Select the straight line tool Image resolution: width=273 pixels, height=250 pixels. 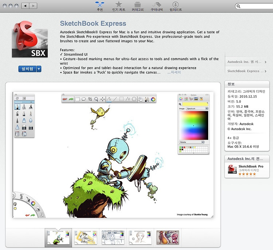(115, 99)
